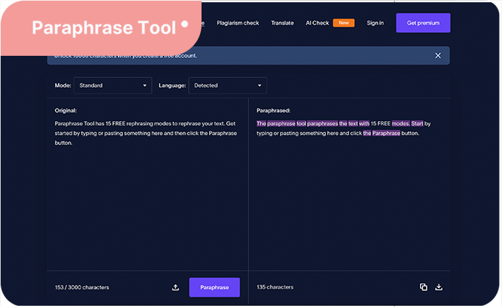Download the paraphrased result
Image resolution: width=502 pixels, height=308 pixels.
coord(439,287)
